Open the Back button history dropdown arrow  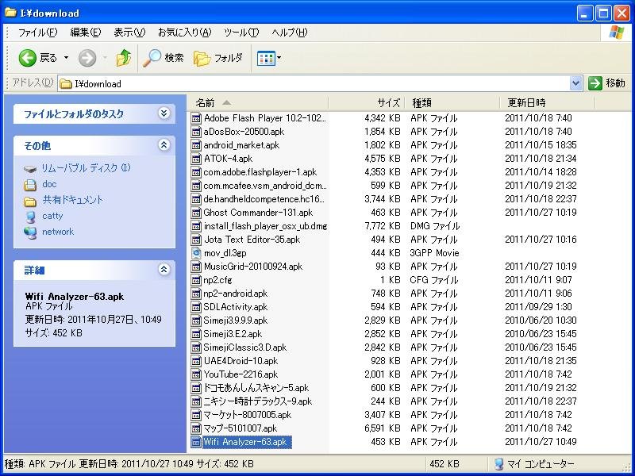pyautogui.click(x=67, y=58)
